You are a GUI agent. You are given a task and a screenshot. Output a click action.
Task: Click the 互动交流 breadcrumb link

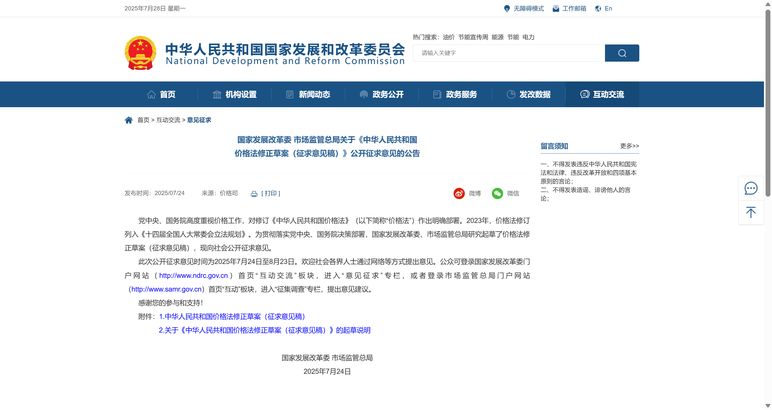coord(168,120)
